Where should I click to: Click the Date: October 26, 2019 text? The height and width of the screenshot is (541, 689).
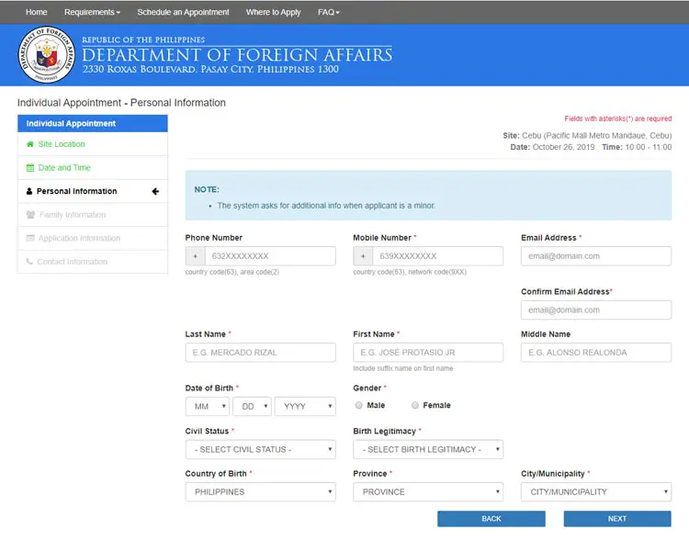pyautogui.click(x=552, y=147)
